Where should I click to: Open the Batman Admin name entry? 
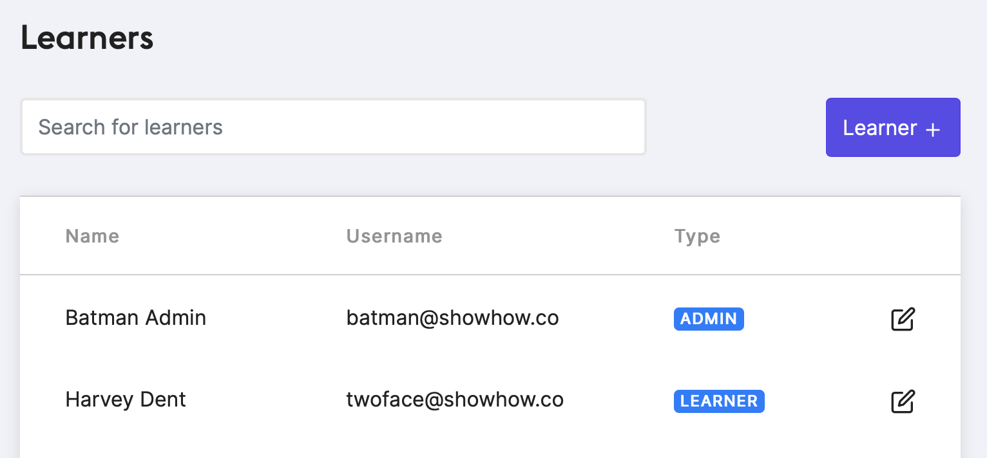pyautogui.click(x=136, y=318)
